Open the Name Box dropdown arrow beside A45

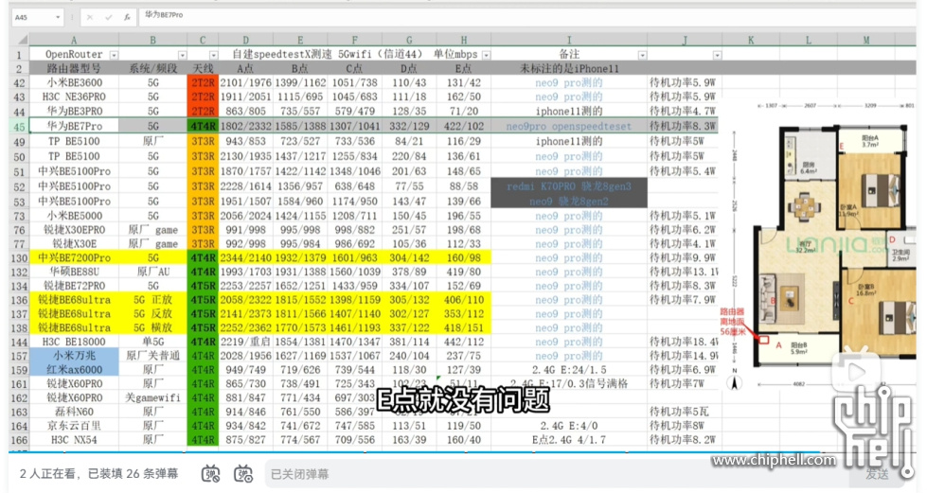click(x=58, y=18)
